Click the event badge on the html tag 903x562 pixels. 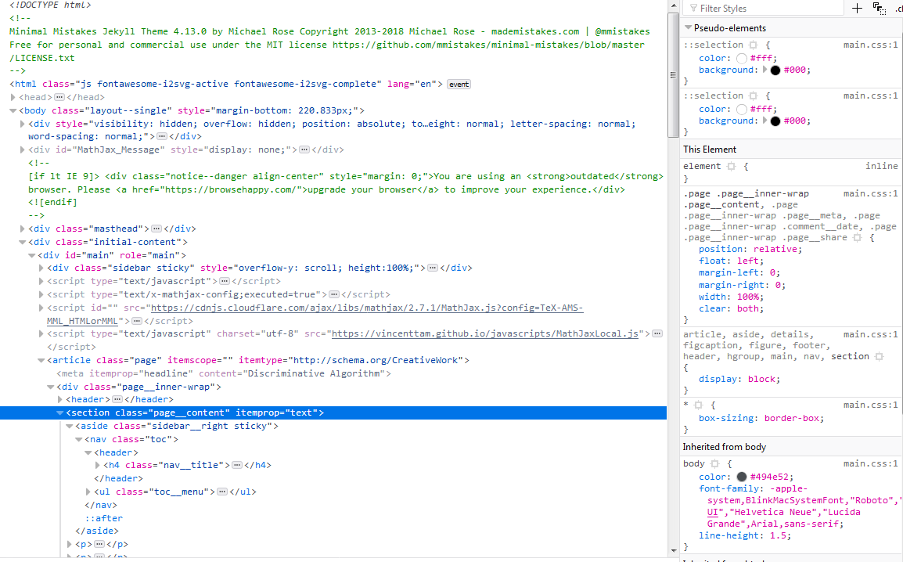coord(459,83)
